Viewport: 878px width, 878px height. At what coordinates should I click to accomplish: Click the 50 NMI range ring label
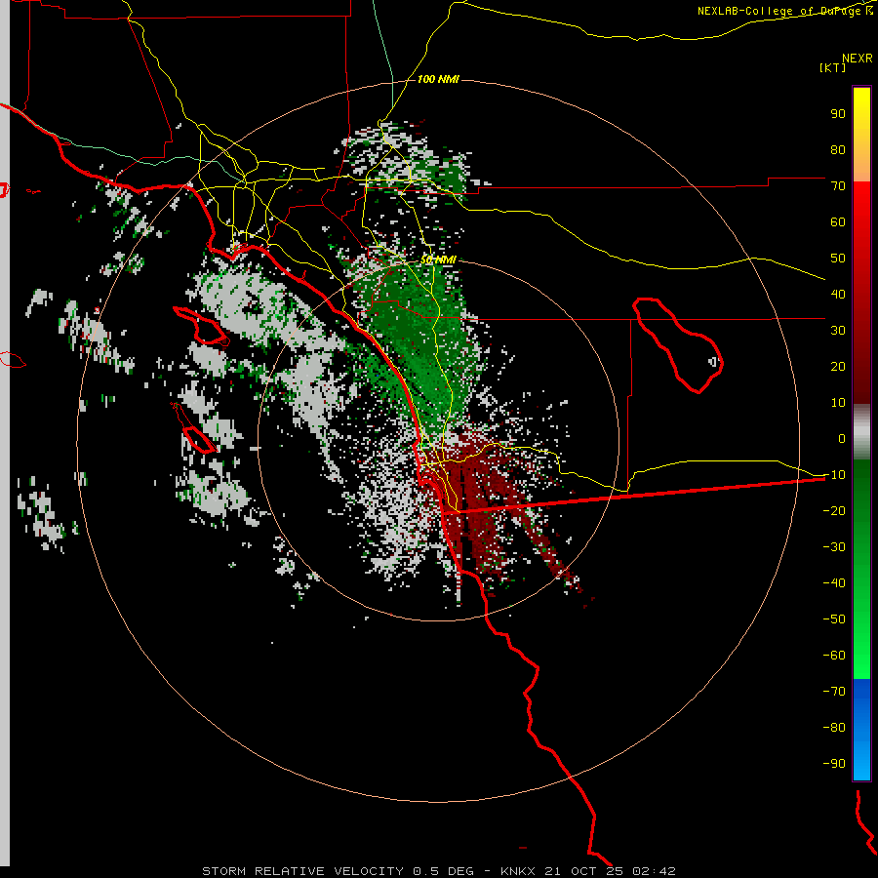[438, 259]
